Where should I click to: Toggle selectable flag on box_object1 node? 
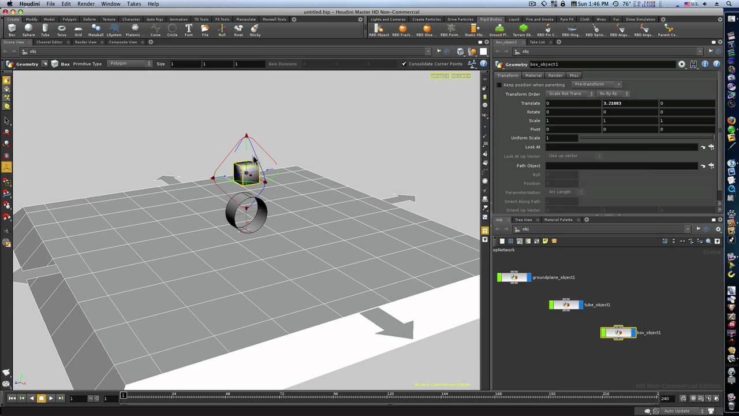603,333
